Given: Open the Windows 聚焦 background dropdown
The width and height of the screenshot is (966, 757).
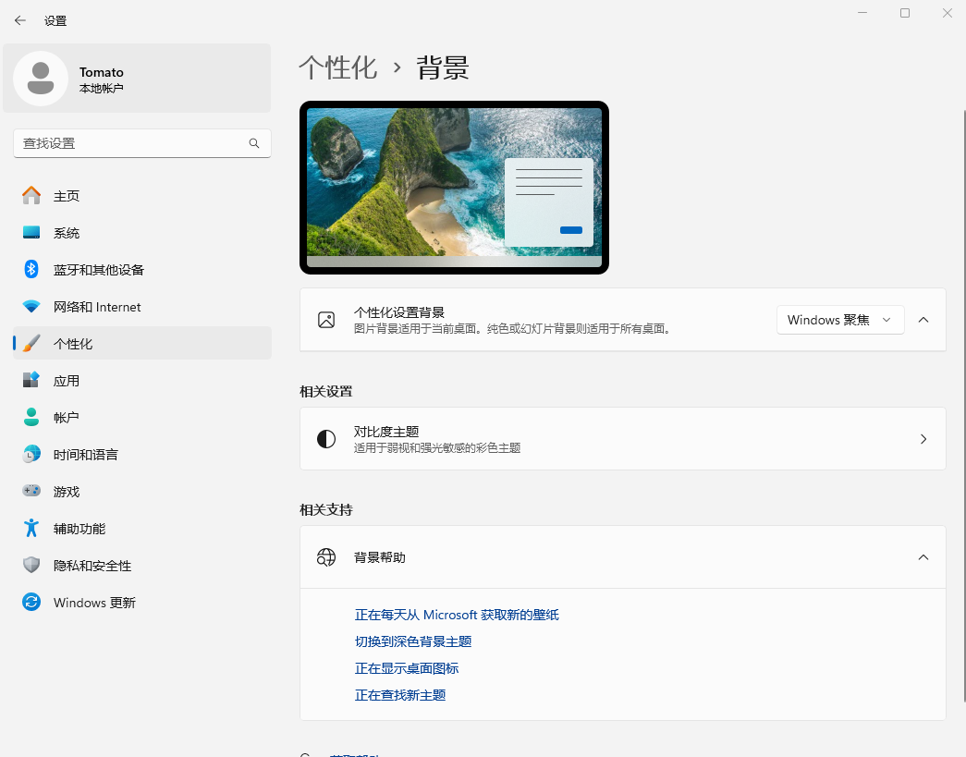Looking at the screenshot, I should 839,320.
